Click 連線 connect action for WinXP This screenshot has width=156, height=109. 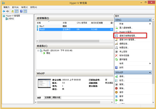(x=122, y=76)
